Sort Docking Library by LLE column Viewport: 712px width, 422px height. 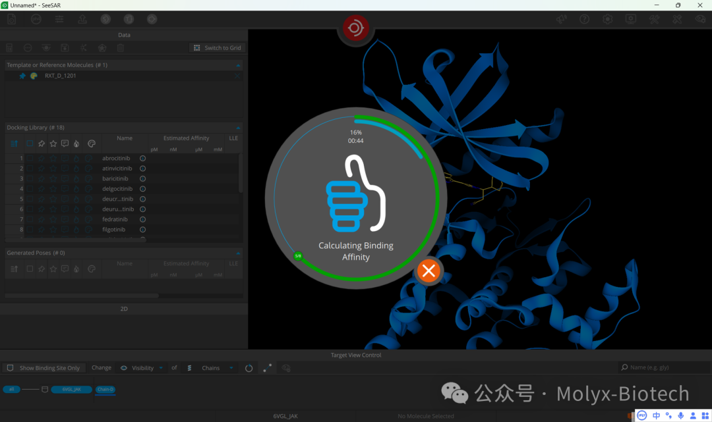[233, 138]
